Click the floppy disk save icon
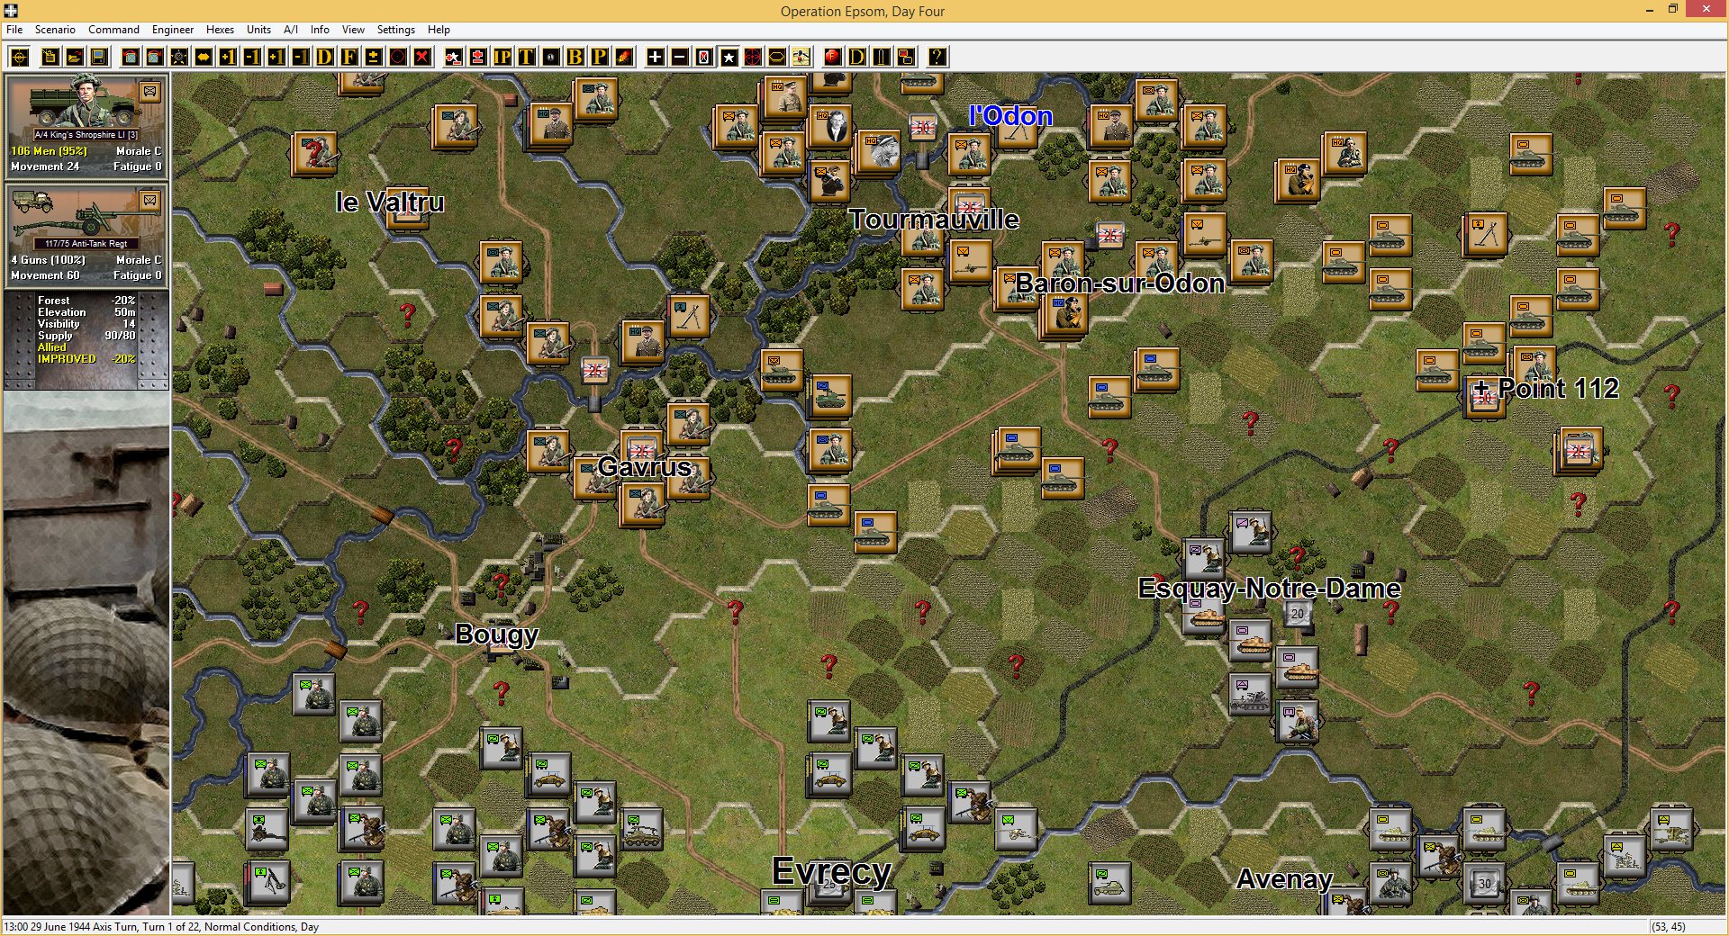The width and height of the screenshot is (1729, 936). click(x=99, y=58)
